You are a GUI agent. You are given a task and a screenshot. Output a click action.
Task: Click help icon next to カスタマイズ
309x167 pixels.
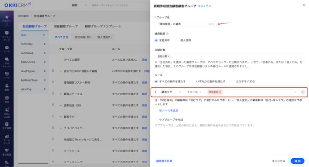pyautogui.click(x=254, y=81)
